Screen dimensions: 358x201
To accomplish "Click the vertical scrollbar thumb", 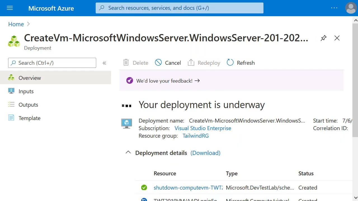I will coord(355,80).
